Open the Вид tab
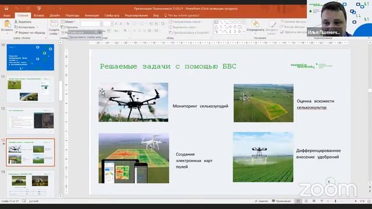 pyautogui.click(x=156, y=16)
